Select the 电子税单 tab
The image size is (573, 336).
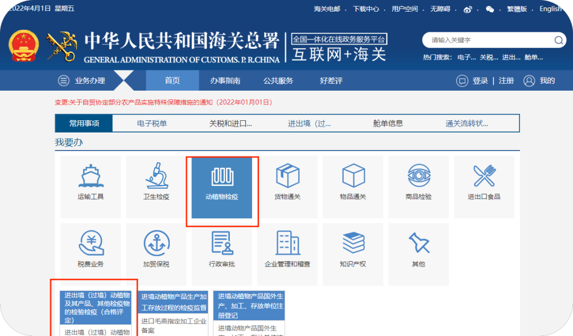click(152, 123)
